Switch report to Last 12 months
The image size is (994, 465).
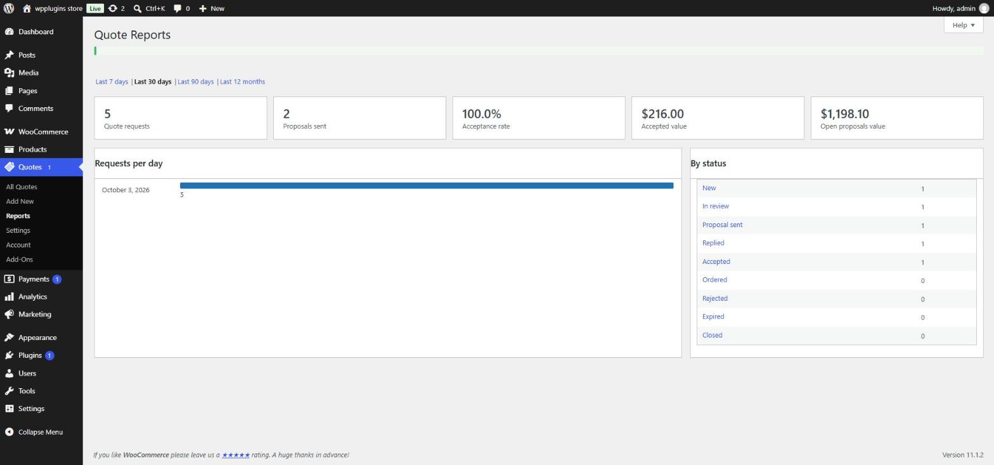click(x=242, y=82)
